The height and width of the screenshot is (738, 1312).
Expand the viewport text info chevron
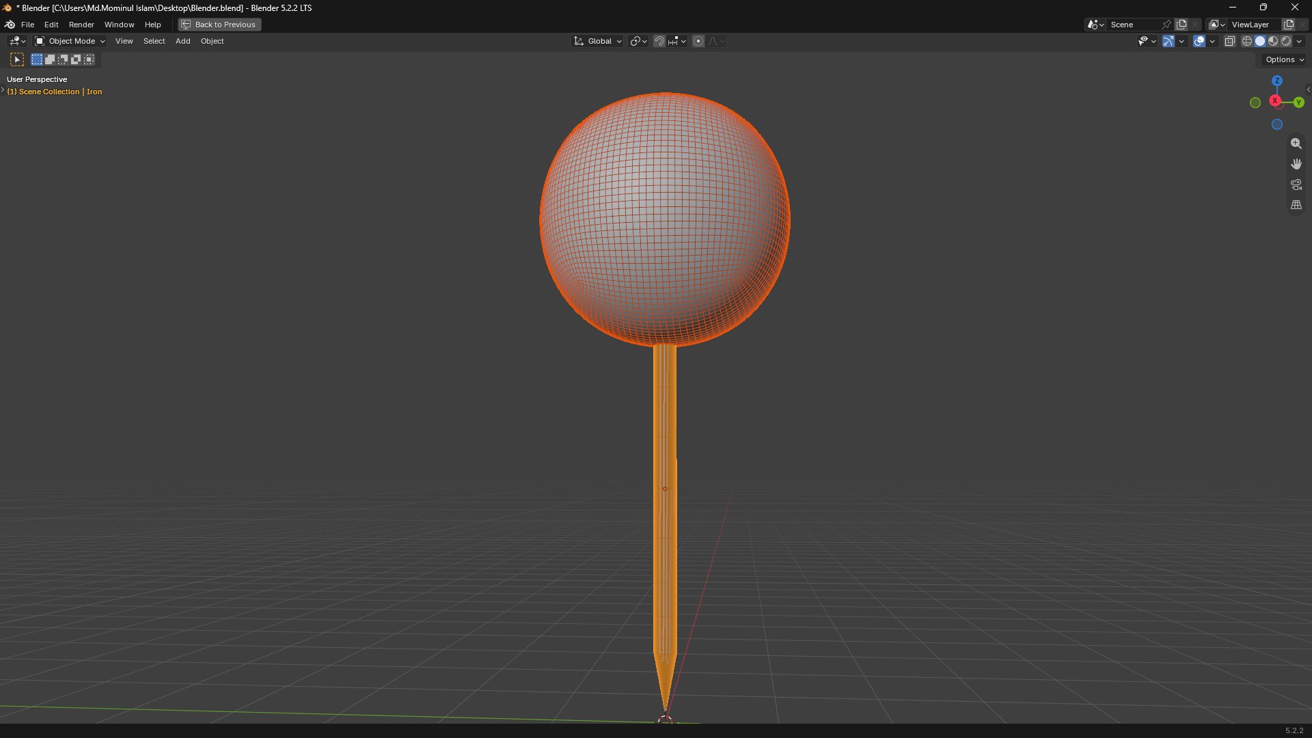[3, 90]
